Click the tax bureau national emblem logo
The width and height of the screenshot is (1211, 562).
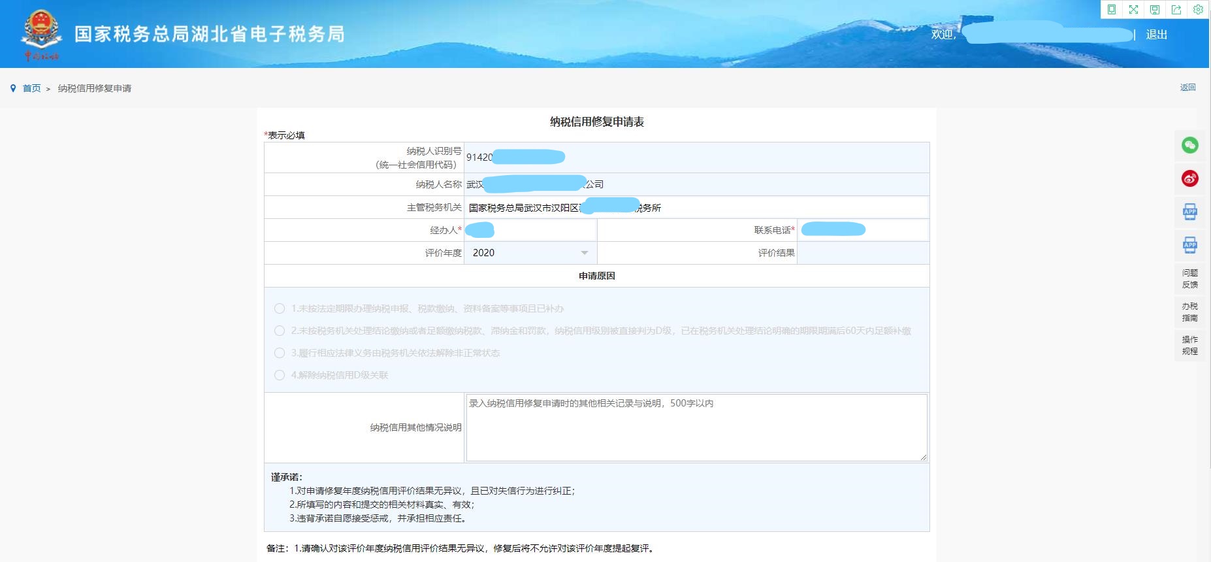pos(42,35)
